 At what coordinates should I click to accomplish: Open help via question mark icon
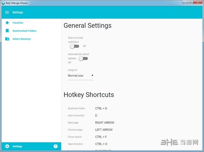(x=56, y=146)
